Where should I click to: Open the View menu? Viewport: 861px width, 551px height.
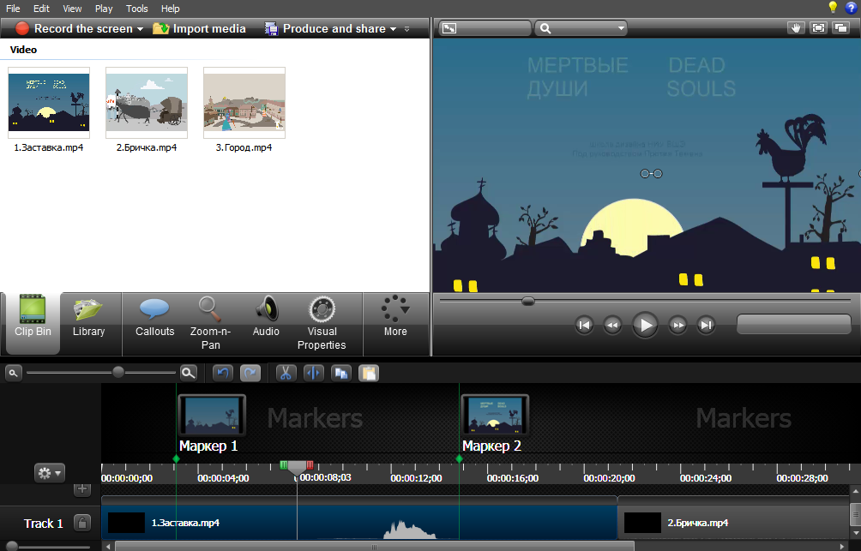[72, 9]
